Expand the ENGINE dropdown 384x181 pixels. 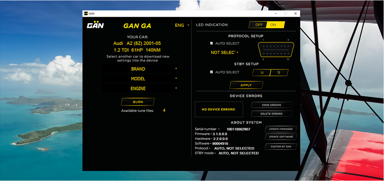(x=140, y=89)
